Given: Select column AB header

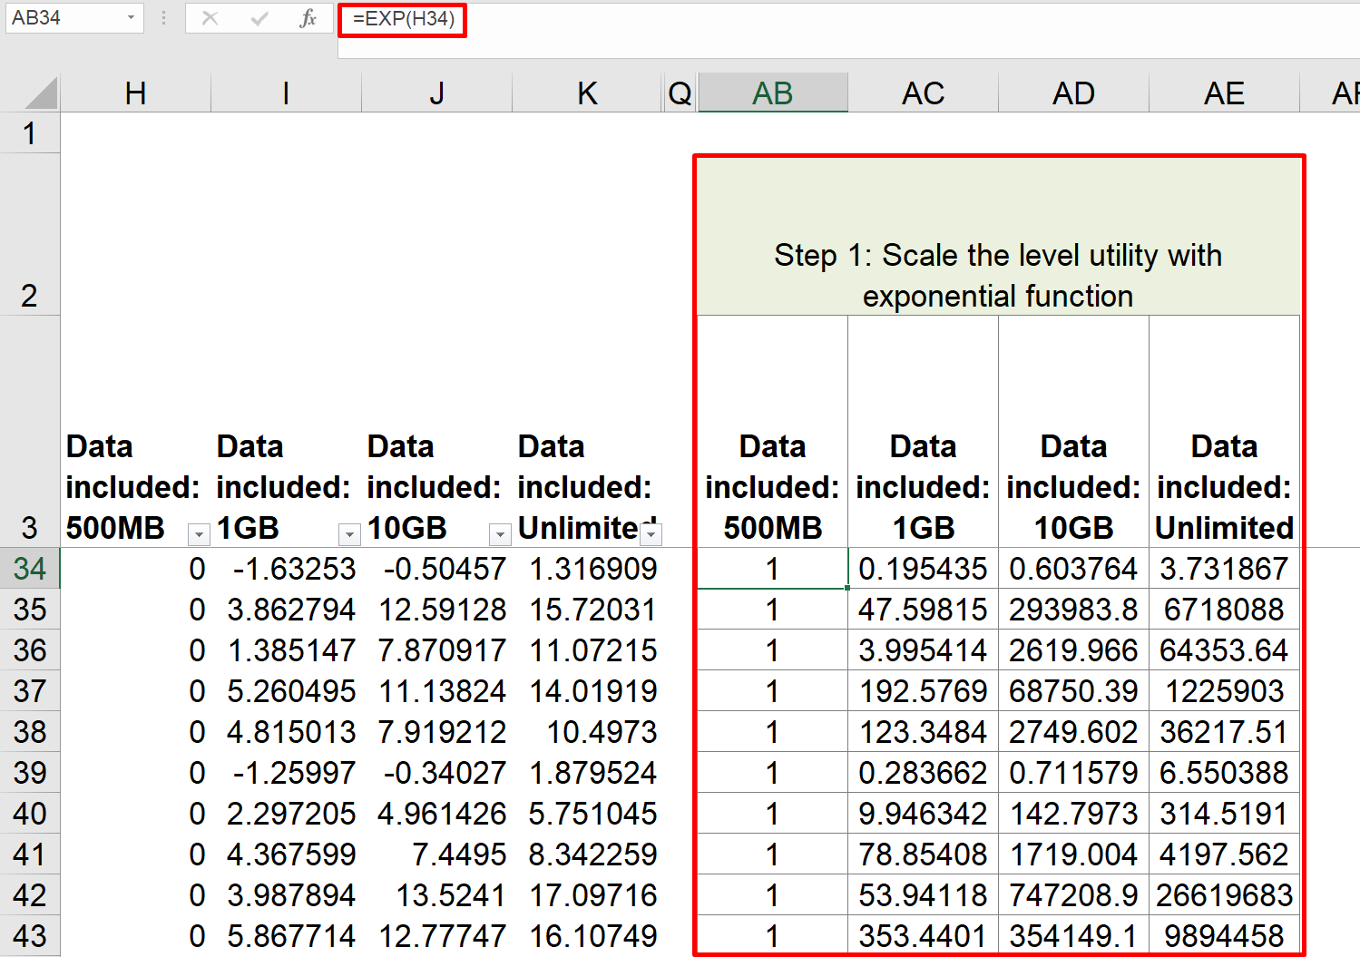Looking at the screenshot, I should click(773, 93).
